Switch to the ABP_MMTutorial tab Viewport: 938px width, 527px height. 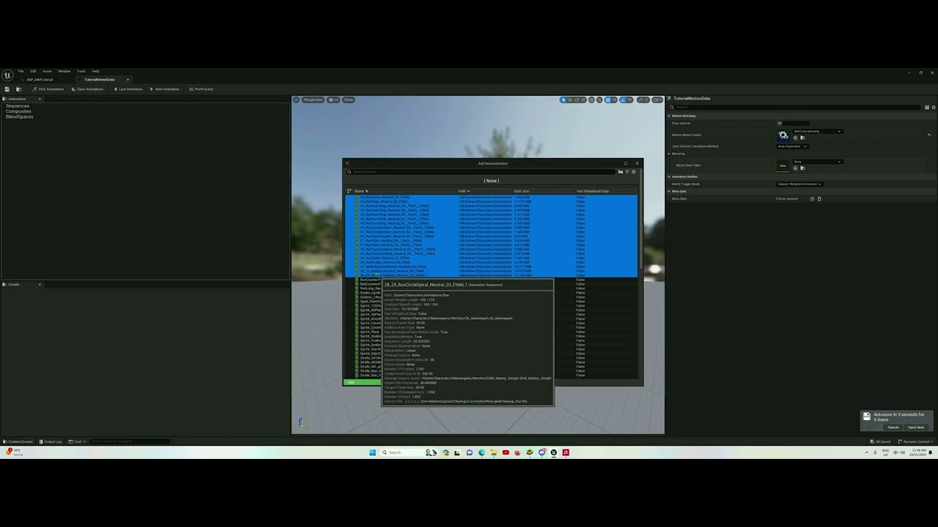[x=40, y=79]
